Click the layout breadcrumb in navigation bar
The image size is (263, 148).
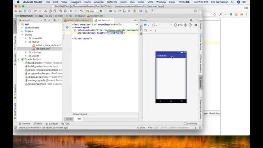[80, 16]
